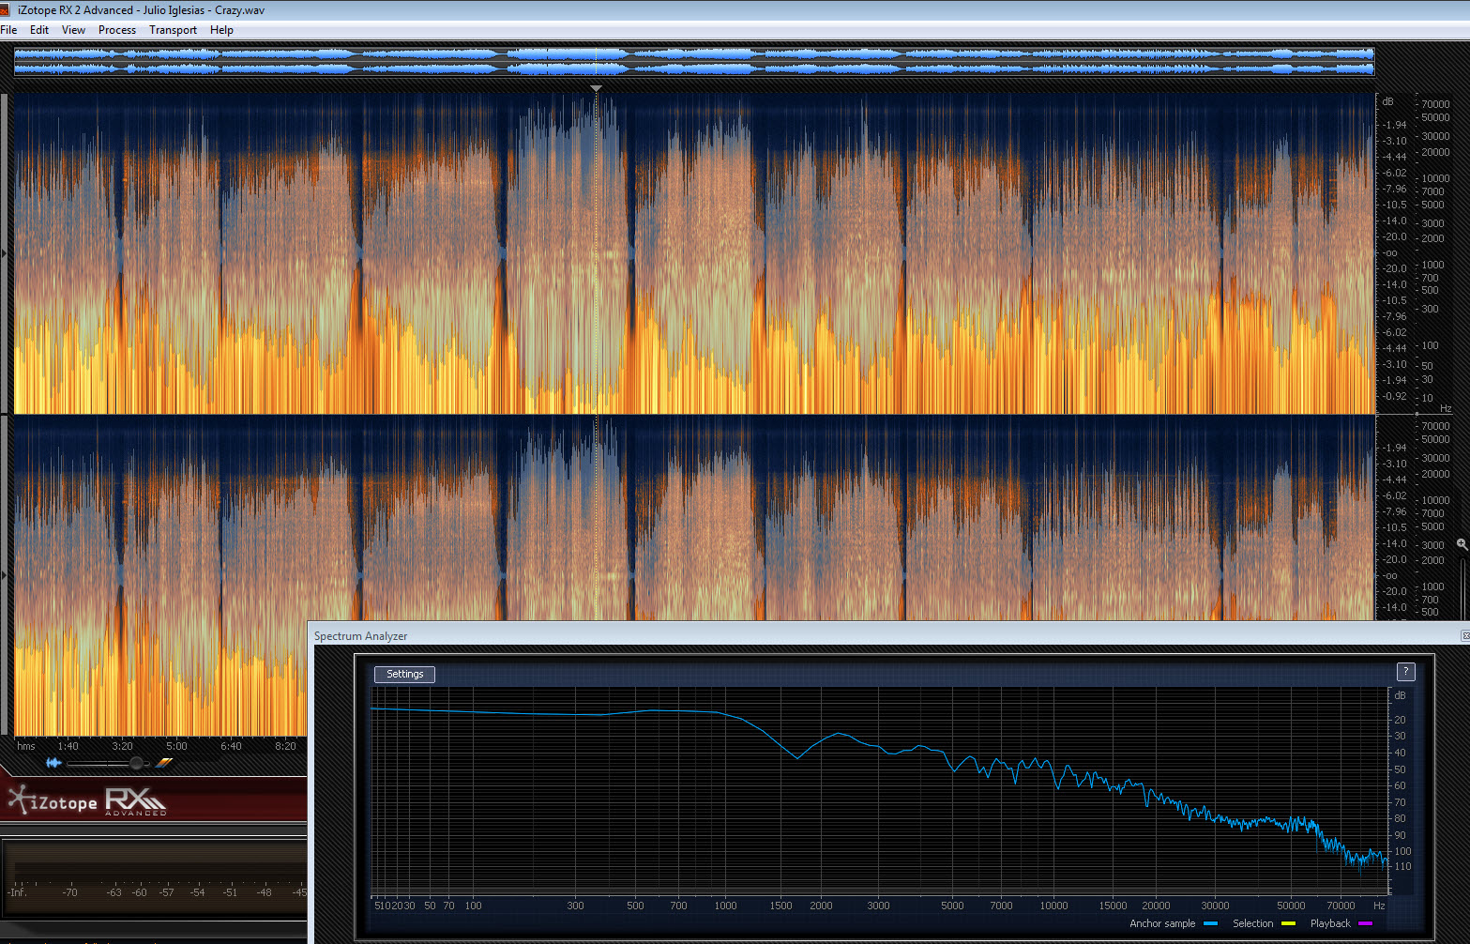
Task: Open the Process menu
Action: click(x=117, y=30)
